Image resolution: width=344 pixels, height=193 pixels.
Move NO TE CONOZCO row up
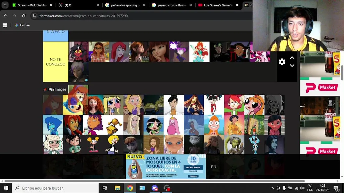click(x=292, y=58)
